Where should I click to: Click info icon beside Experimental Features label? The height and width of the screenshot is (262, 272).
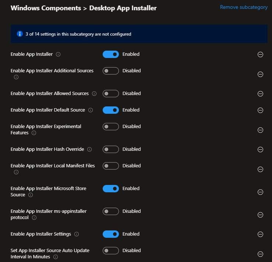coord(34,133)
